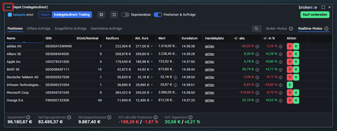Sort by Akt. Kurs column header
The height and width of the screenshot is (131, 337).
click(x=144, y=38)
